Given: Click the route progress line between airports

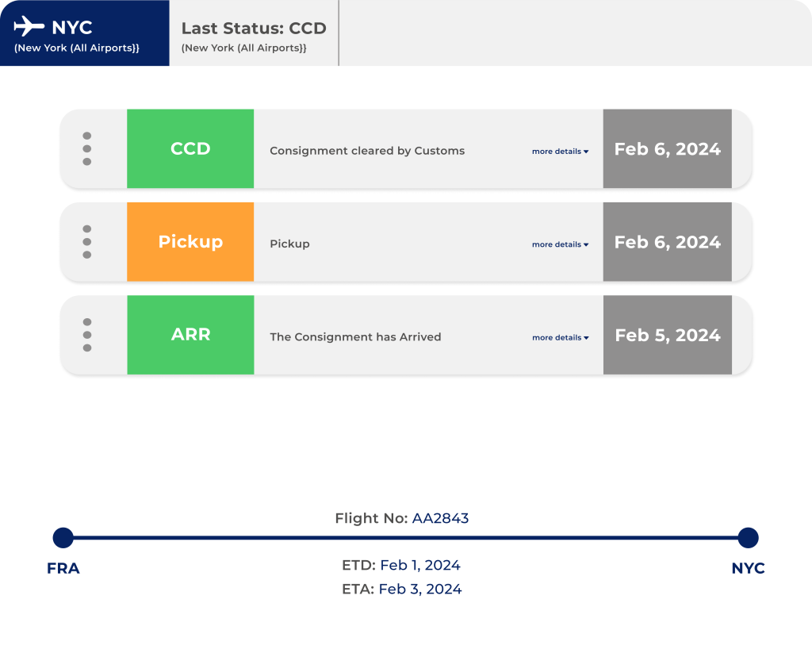Looking at the screenshot, I should 405,538.
